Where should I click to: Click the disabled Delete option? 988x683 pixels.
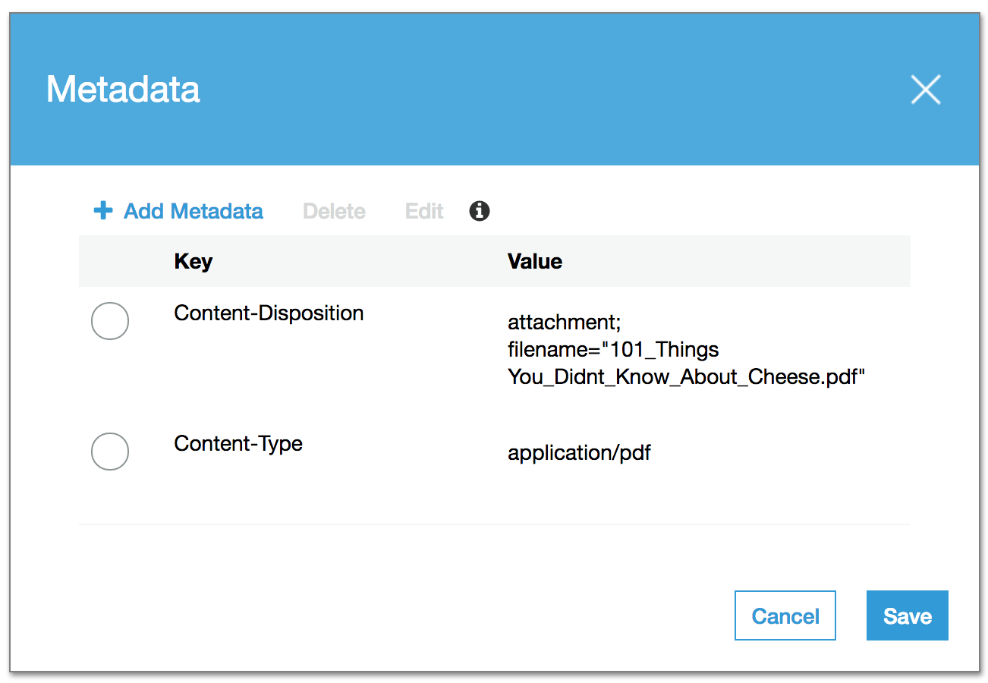point(334,211)
